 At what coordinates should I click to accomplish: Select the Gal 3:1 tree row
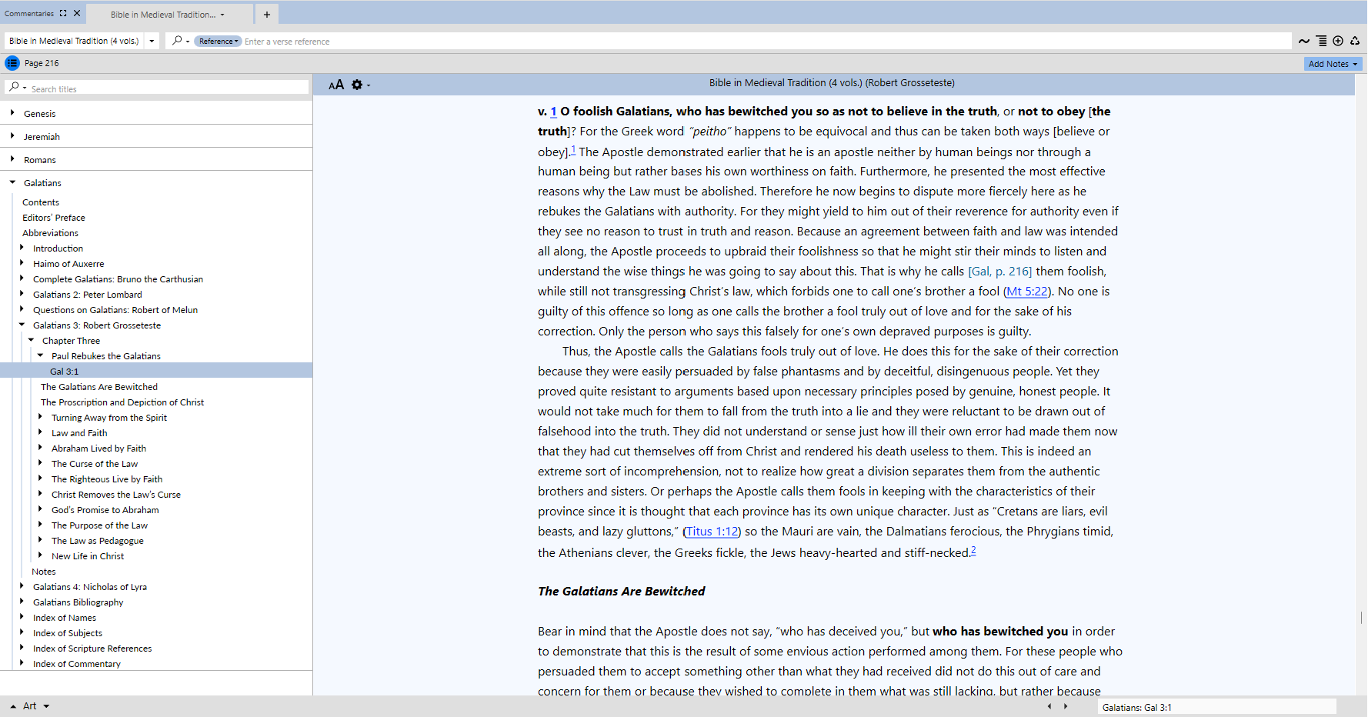click(156, 371)
